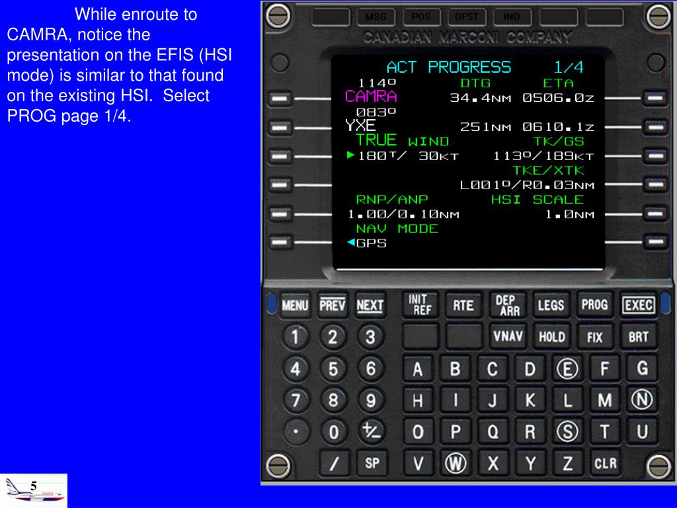Viewport: 677px width, 508px height.
Task: Click numeric key 4
Action: [x=296, y=368]
